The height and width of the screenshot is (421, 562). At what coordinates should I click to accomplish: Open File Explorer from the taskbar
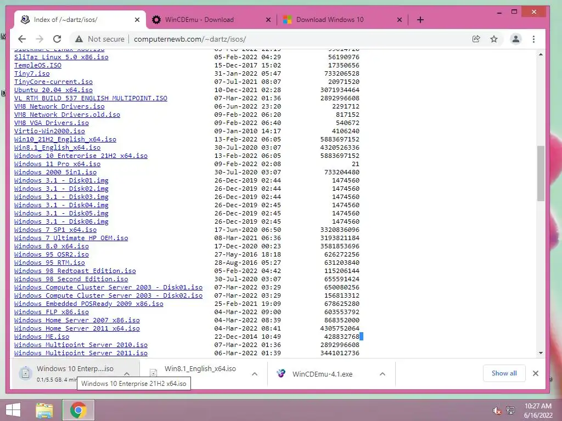tap(44, 410)
